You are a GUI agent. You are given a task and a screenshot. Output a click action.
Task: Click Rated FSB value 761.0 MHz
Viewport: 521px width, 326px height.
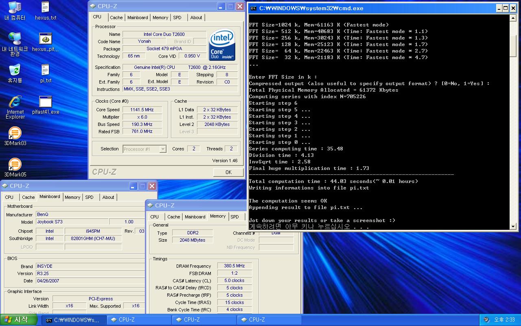point(142,132)
